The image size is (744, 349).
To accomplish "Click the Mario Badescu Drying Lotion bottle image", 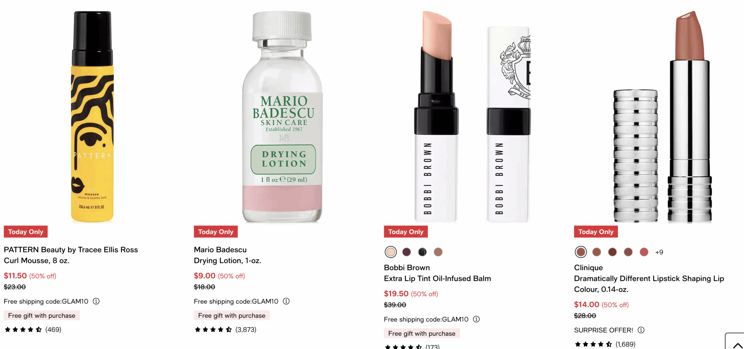I will tap(282, 117).
